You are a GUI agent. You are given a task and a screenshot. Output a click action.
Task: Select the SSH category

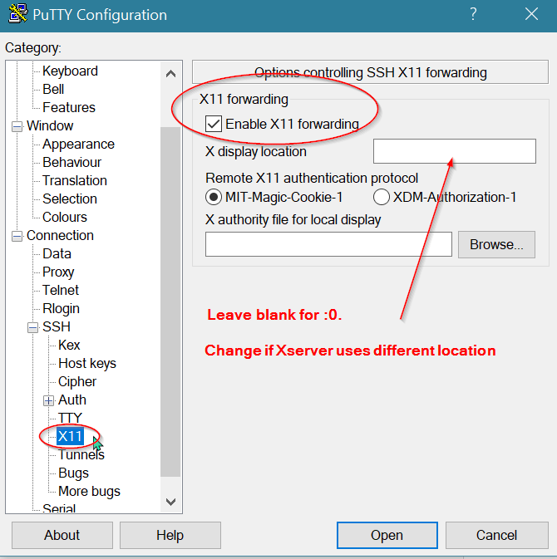(57, 326)
